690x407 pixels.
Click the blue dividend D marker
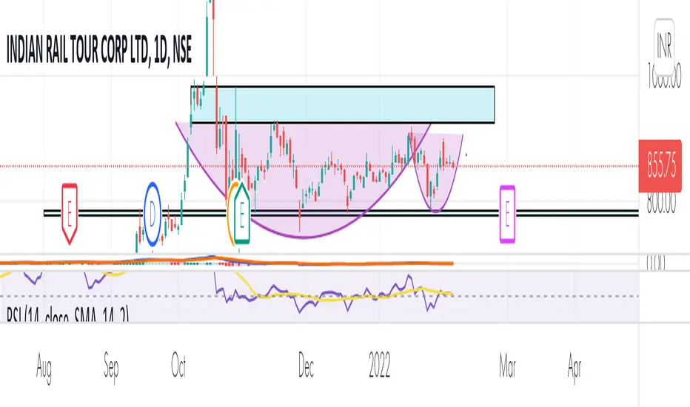tap(153, 215)
